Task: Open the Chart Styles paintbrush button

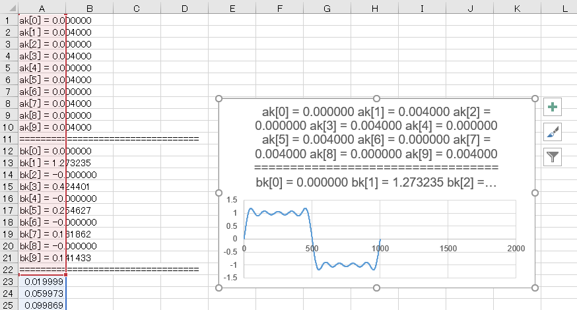Action: coord(553,132)
